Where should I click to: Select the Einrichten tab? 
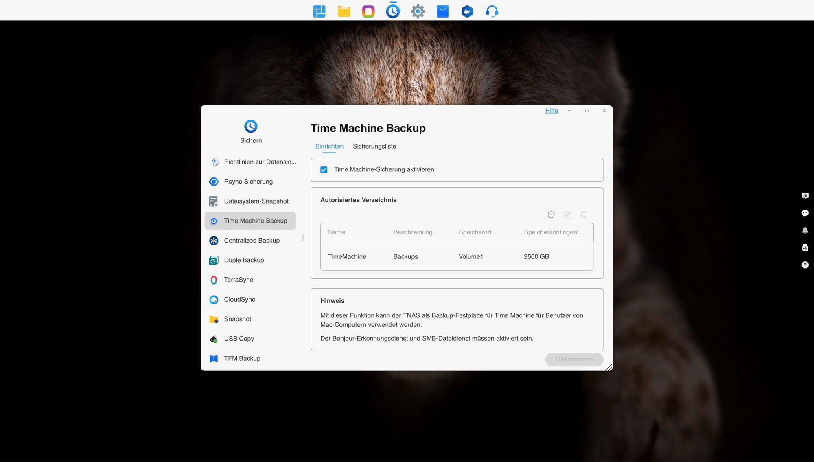point(329,146)
